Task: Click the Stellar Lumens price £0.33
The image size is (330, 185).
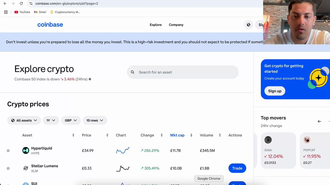Action: 87,168
